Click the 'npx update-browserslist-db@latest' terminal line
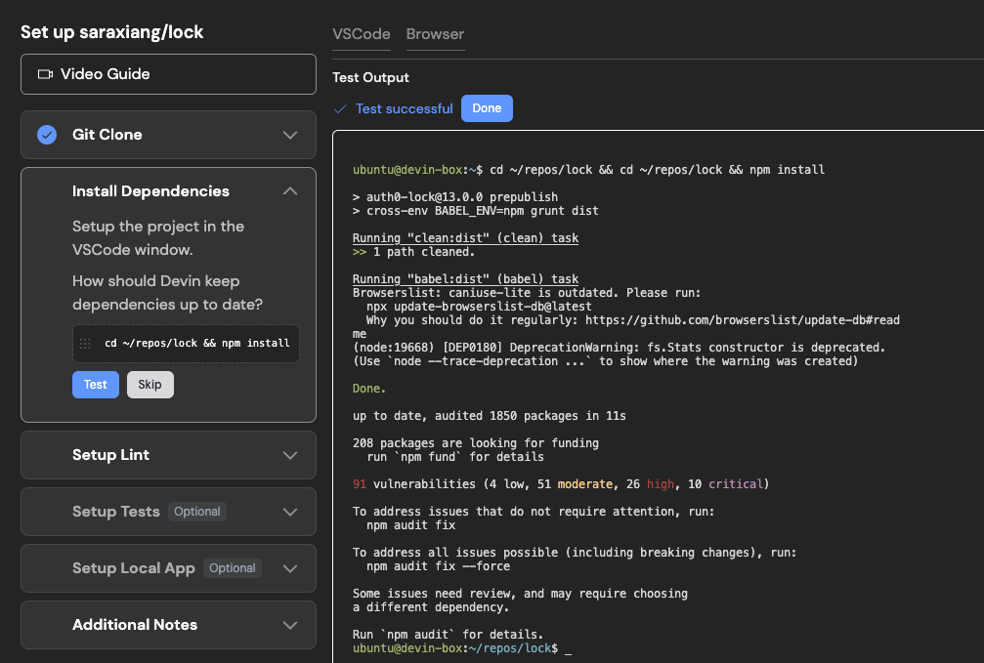984x663 pixels. (479, 307)
